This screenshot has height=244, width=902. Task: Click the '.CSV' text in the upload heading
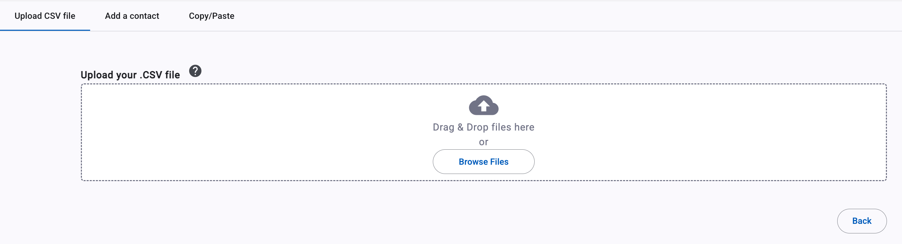(x=151, y=75)
